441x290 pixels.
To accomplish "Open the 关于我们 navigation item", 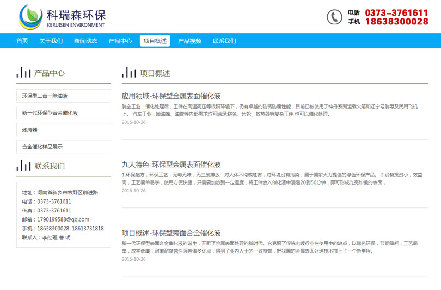I will click(x=51, y=41).
